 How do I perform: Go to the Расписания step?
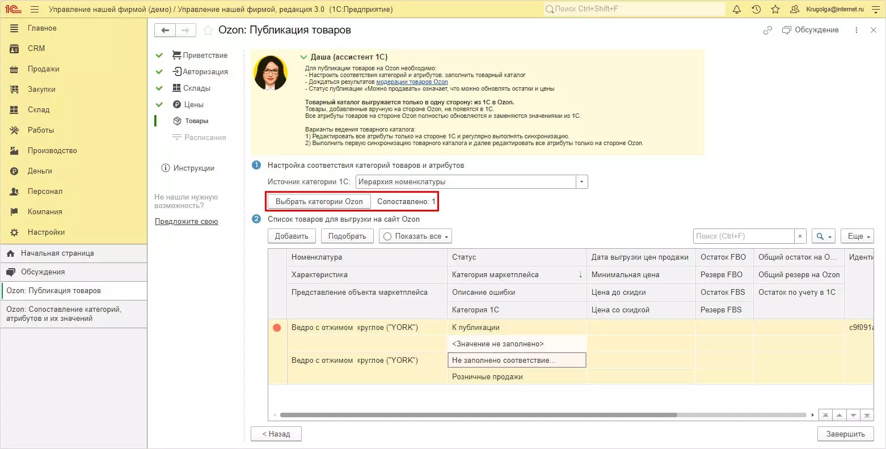click(x=199, y=138)
